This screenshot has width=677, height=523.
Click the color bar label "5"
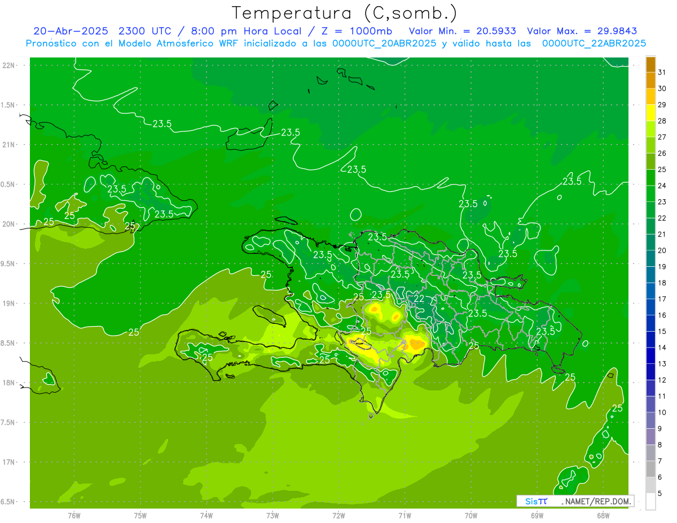660,494
